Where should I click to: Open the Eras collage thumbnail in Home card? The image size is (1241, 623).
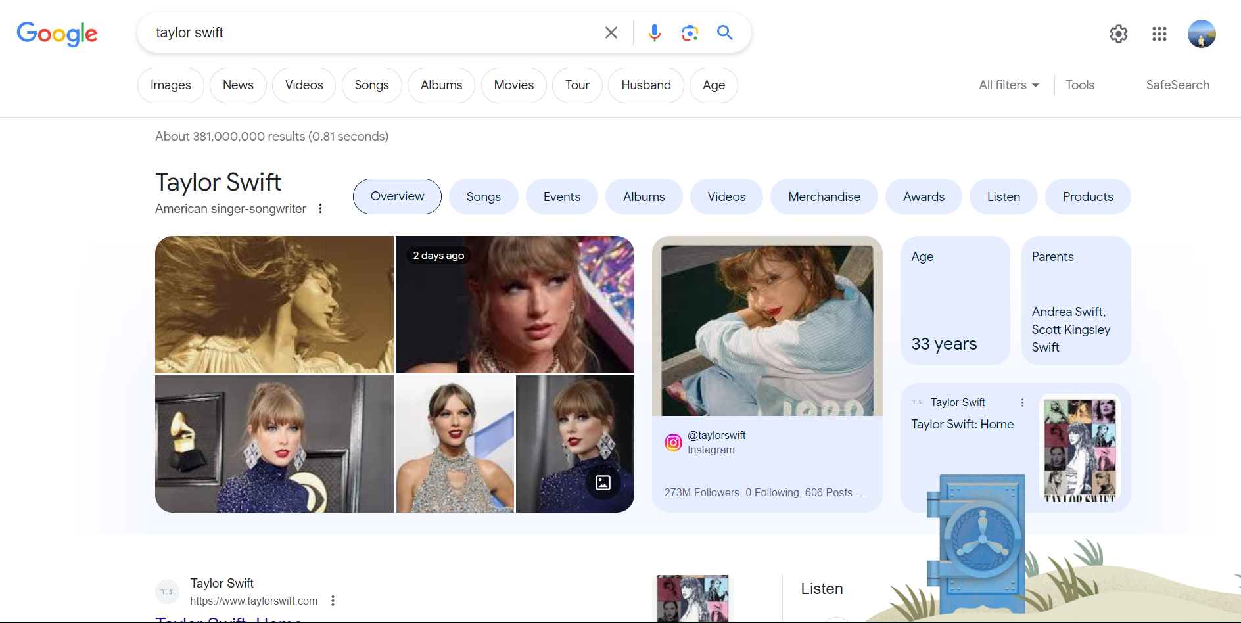(1079, 449)
